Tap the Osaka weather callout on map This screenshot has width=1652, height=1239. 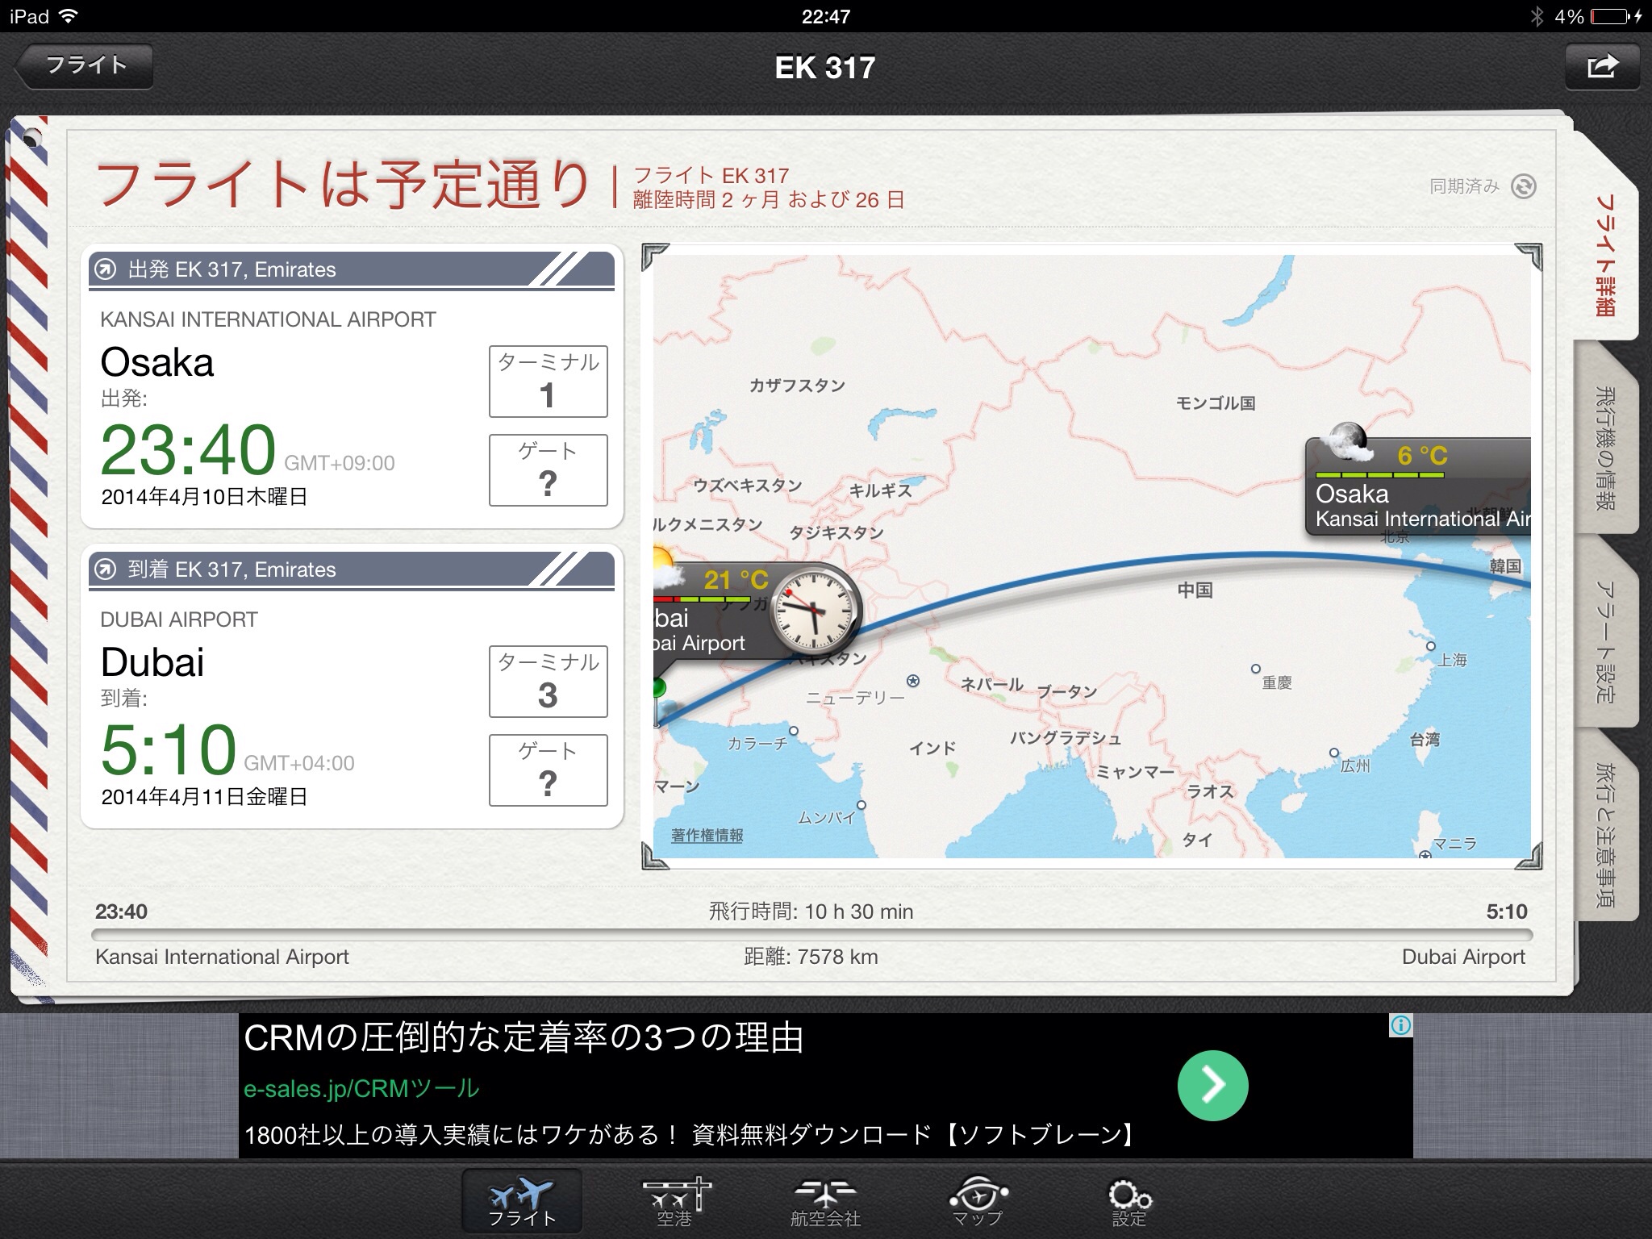point(1418,488)
